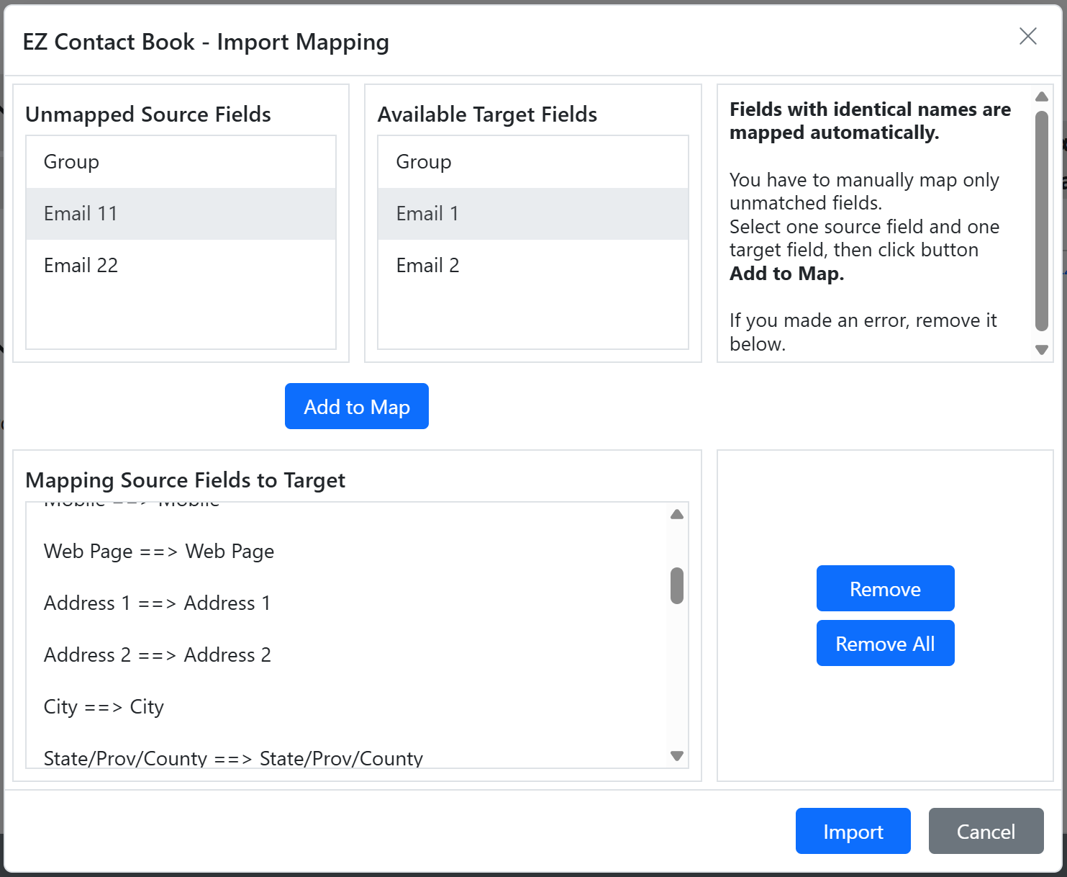Click the Remove All button
The width and height of the screenshot is (1067, 877).
pos(885,643)
